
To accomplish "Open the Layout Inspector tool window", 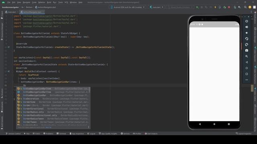I will [244, 134].
